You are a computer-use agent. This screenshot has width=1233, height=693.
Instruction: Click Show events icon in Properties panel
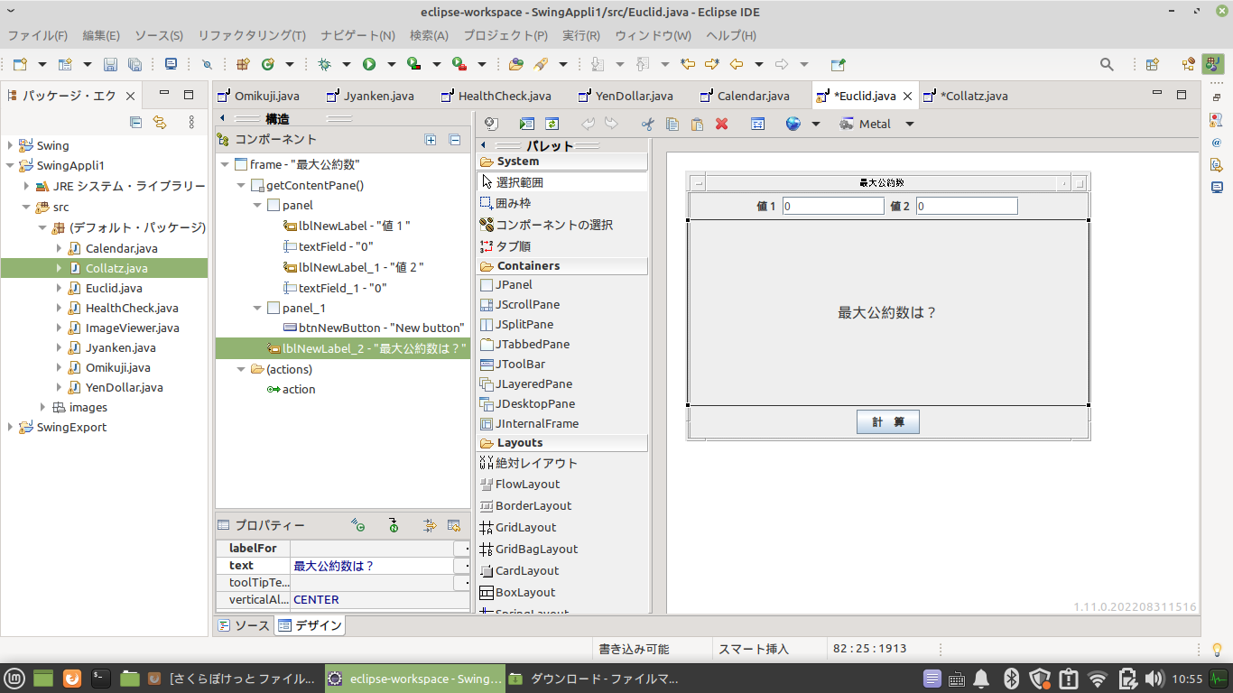click(x=358, y=525)
